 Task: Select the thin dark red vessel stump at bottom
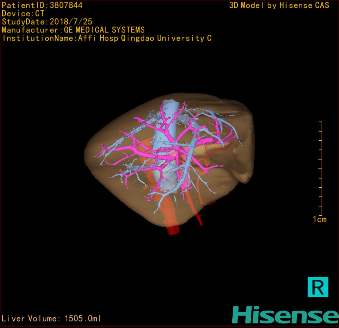click(x=200, y=220)
